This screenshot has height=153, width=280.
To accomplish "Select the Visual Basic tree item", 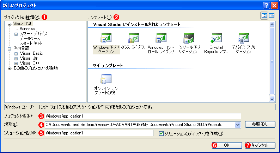I will point(31,53).
